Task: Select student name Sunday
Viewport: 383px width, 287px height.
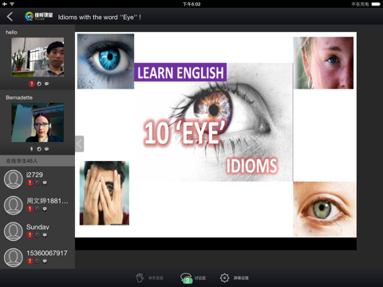Action: (x=38, y=226)
